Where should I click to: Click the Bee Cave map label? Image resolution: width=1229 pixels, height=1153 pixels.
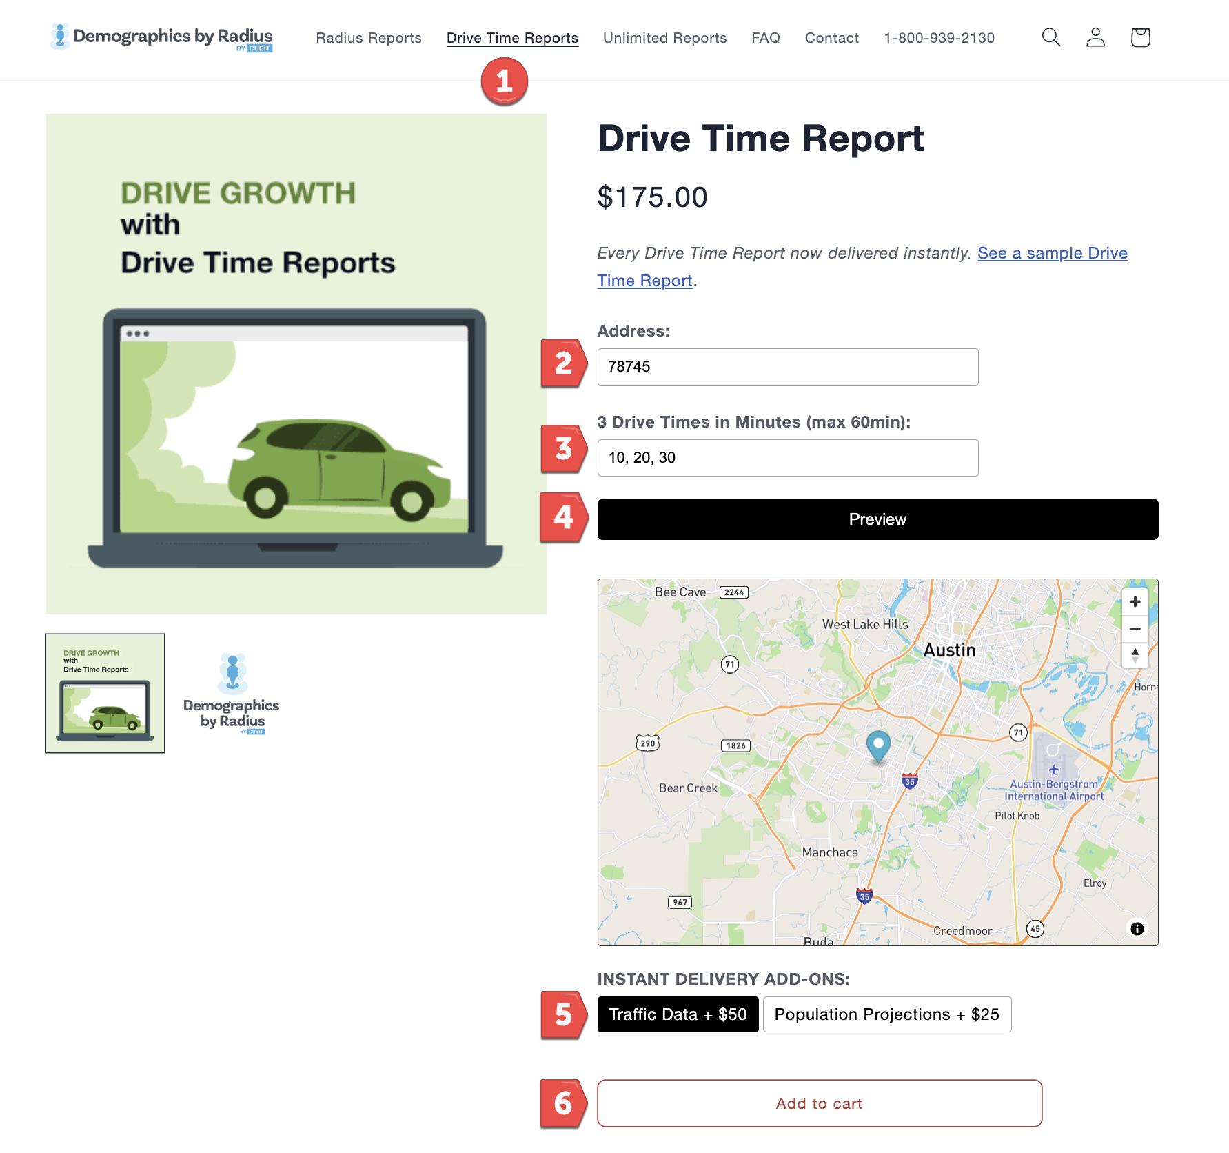(x=680, y=592)
